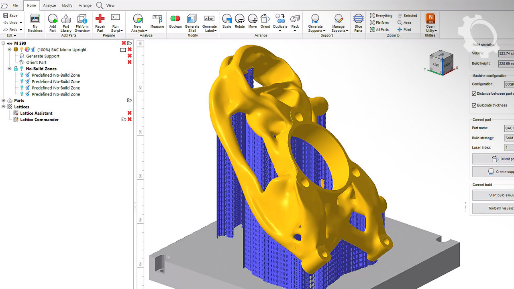The width and height of the screenshot is (514, 289).
Task: Click the Start build simulation button
Action: (x=494, y=195)
